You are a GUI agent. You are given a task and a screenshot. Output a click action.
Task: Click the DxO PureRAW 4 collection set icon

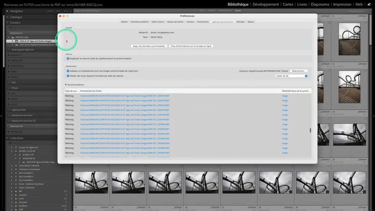click(x=16, y=177)
